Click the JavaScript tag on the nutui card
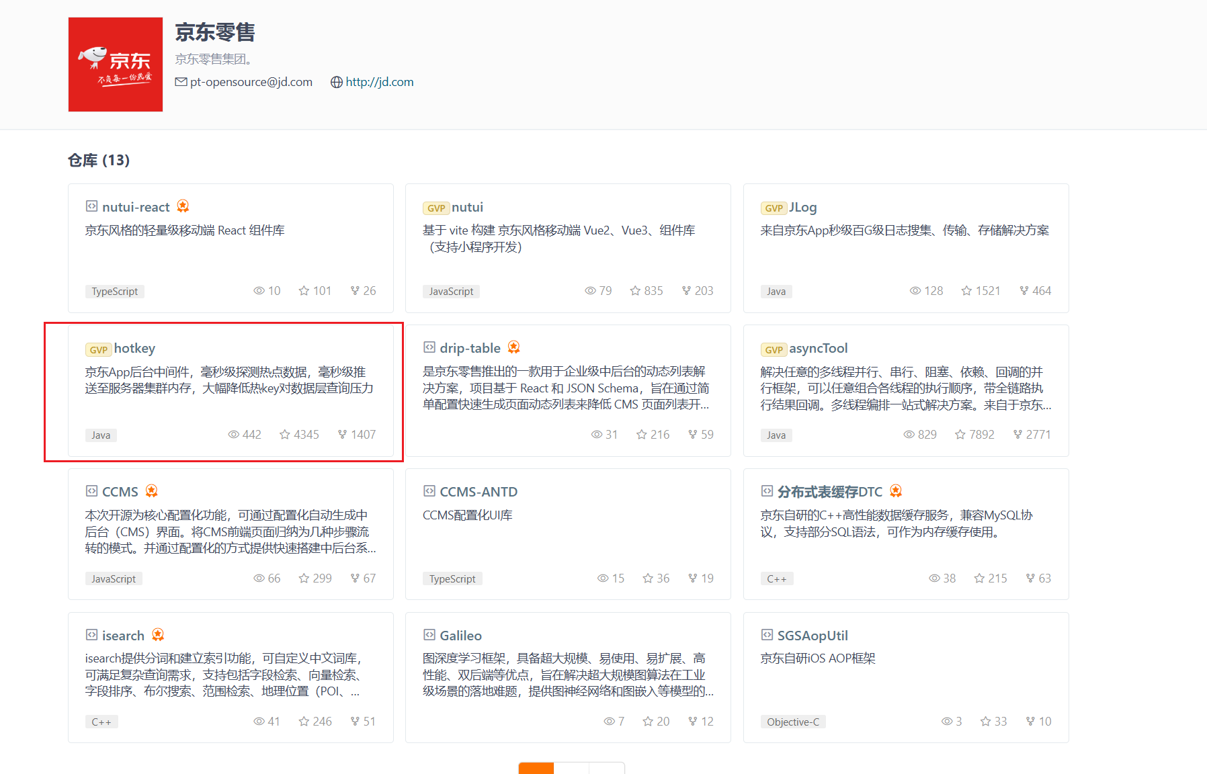This screenshot has height=774, width=1207. tap(452, 292)
